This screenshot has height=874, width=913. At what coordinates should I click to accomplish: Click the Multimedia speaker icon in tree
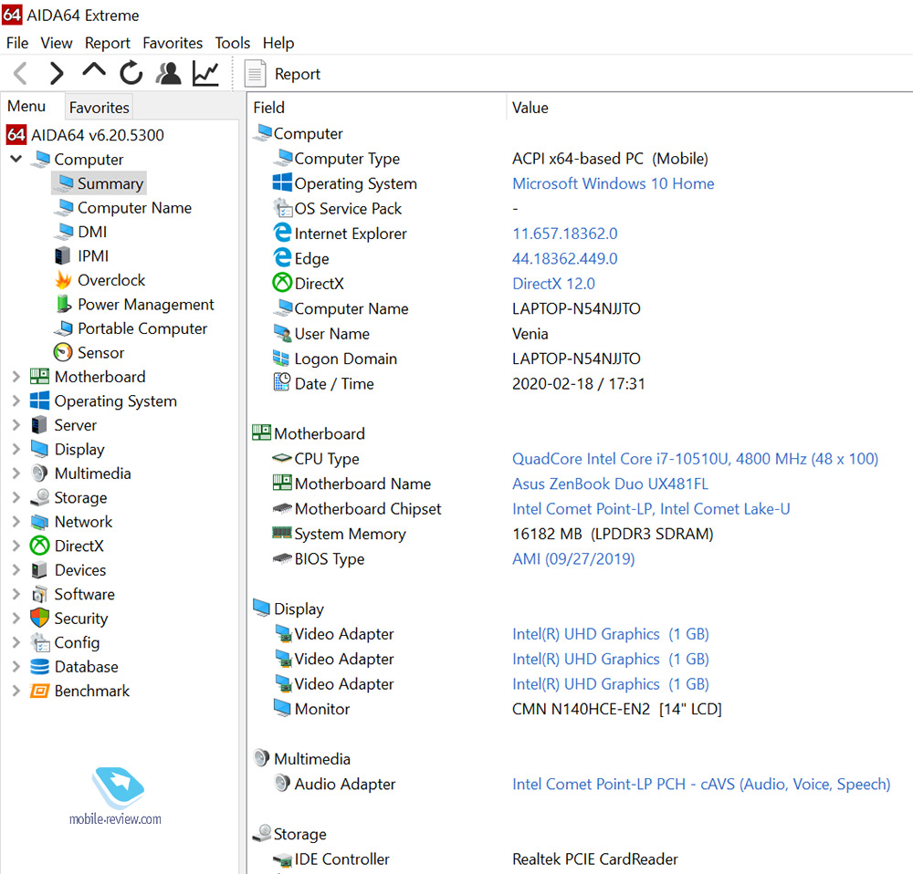click(x=39, y=473)
